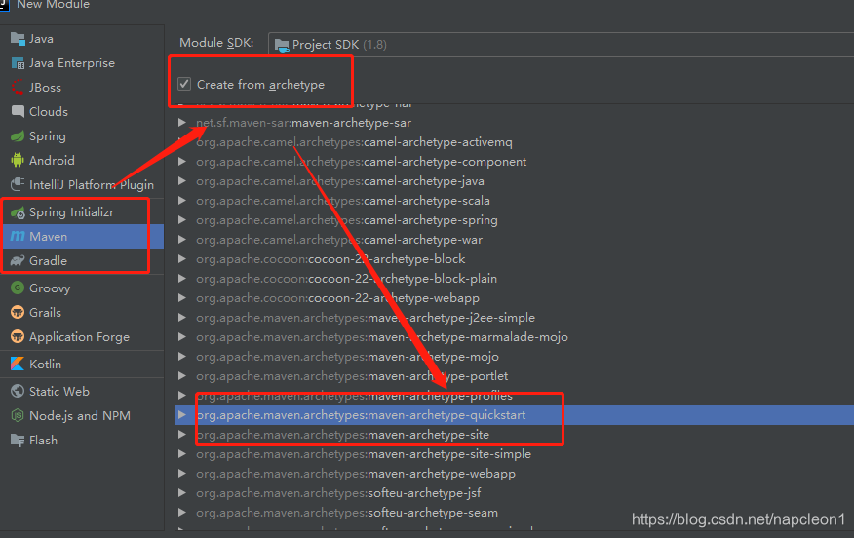Select cocoon-22-archetype-webapp row

[515, 298]
